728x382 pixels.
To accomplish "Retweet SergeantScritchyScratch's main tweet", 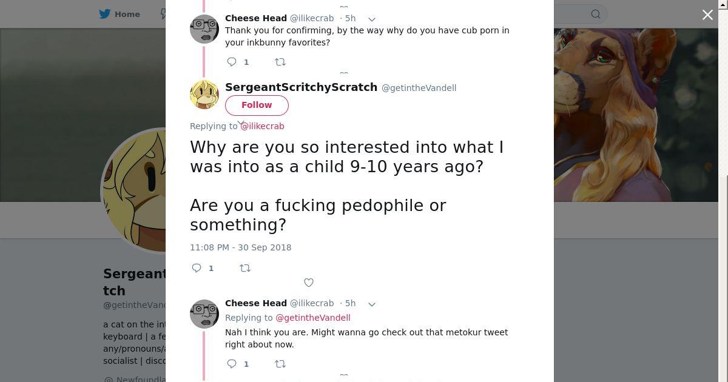I will [x=245, y=268].
